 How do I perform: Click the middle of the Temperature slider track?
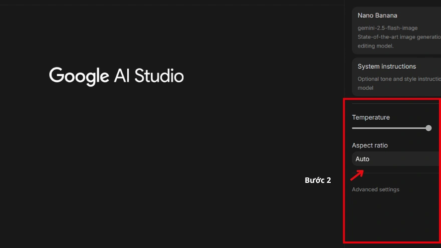[390, 128]
